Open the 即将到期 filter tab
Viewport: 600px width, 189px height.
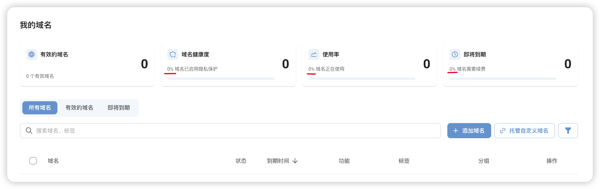coord(119,108)
